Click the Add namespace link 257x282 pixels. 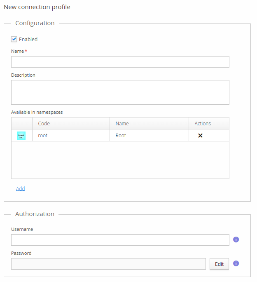pos(21,188)
